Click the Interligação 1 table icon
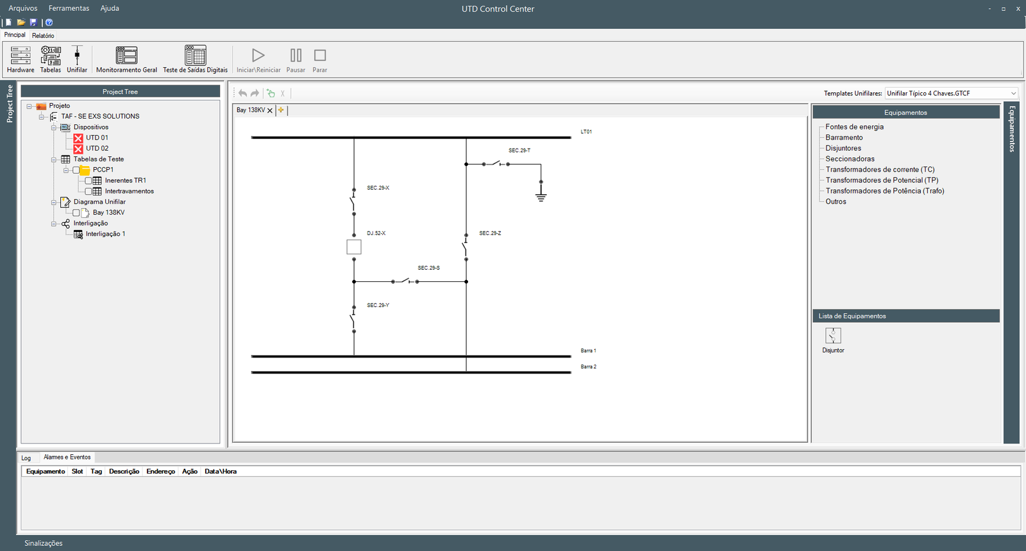 [x=78, y=234]
